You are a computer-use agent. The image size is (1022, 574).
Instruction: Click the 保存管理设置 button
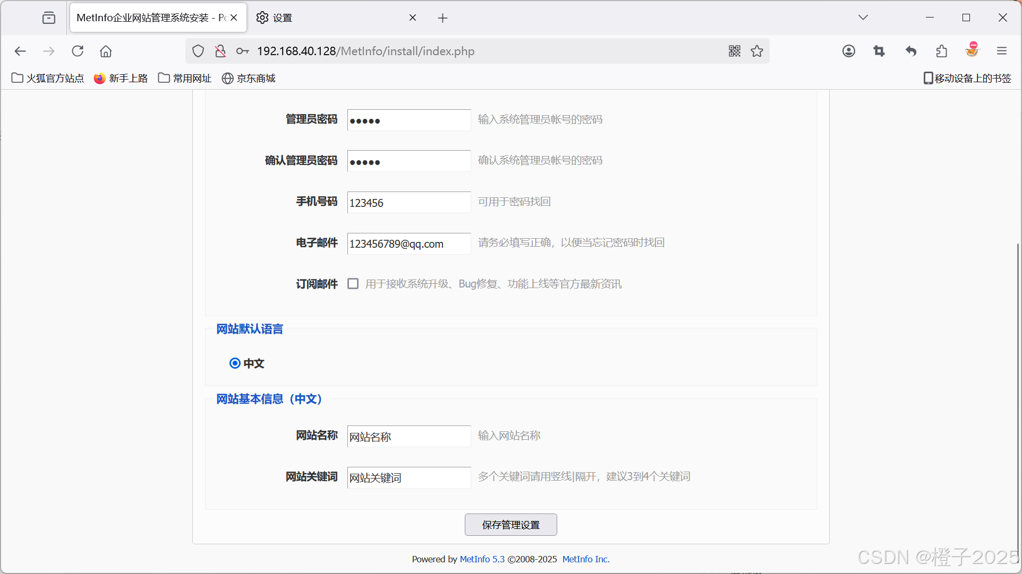510,525
